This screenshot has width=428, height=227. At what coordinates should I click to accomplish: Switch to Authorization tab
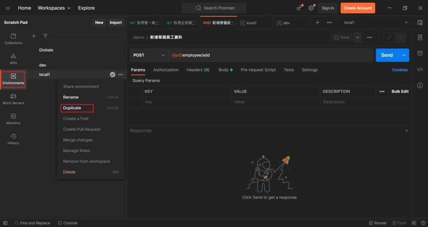click(166, 70)
